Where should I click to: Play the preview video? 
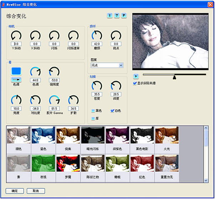click(136, 76)
